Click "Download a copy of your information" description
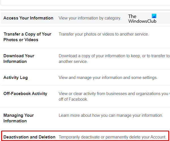The width and height of the screenshot is (170, 141). [x=113, y=56]
